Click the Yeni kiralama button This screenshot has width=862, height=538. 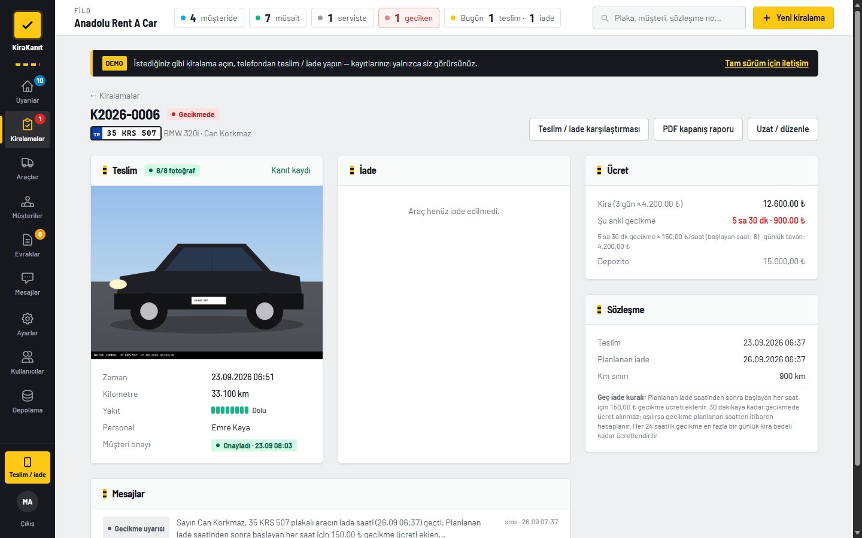[x=793, y=18]
